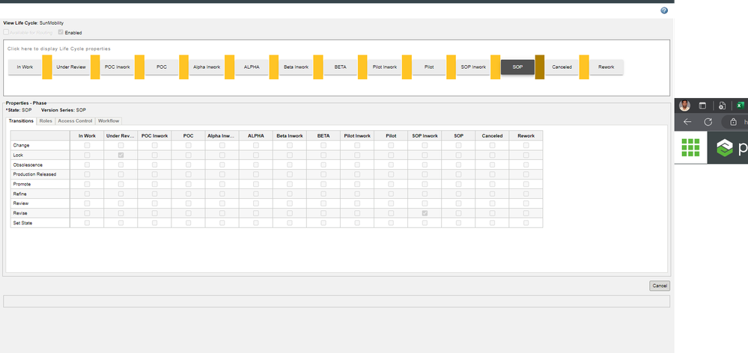Select the ALPHA state box

click(252, 67)
